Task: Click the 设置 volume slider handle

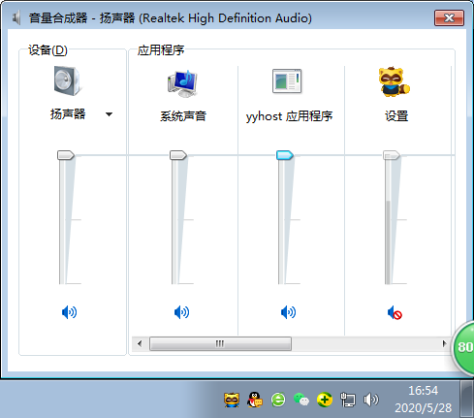Action: tap(392, 155)
